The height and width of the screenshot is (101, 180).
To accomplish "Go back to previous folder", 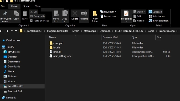I will (x=1, y=31).
